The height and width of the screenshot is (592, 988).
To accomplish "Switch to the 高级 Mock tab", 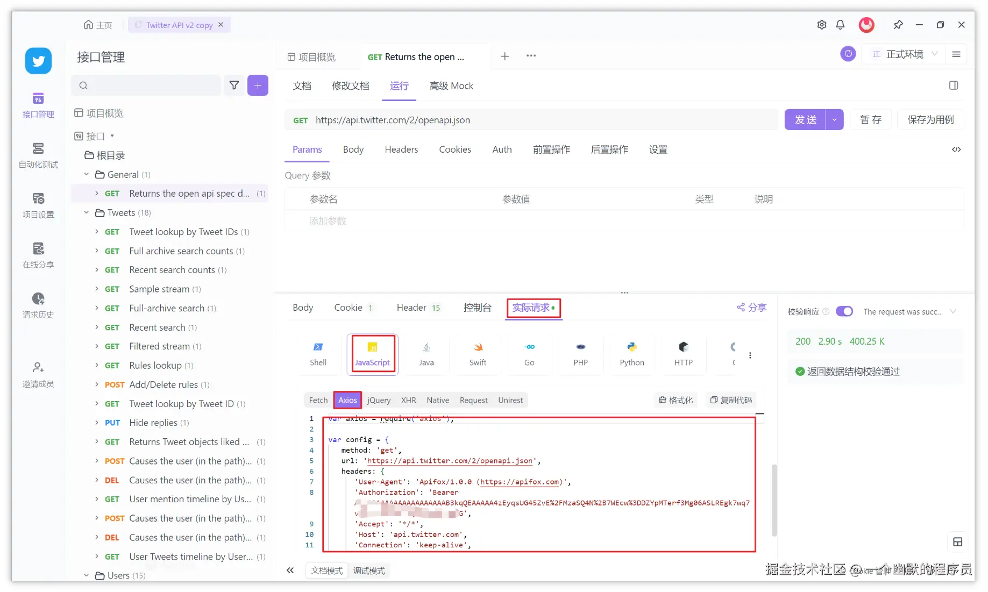I will (x=451, y=86).
